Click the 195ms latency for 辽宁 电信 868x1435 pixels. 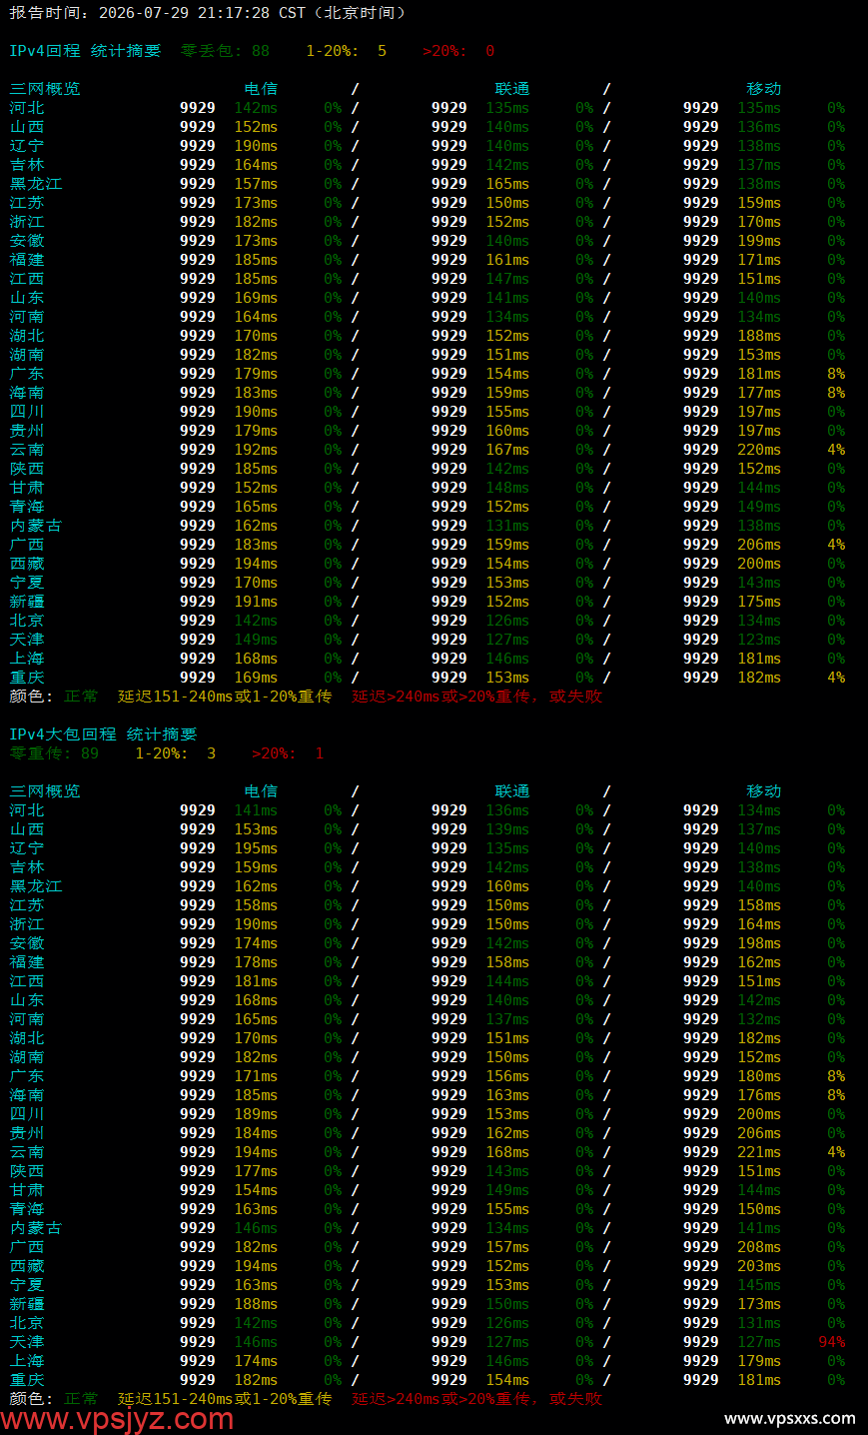point(256,848)
